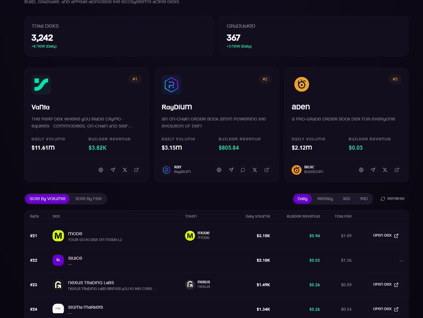Viewport: 423px width, 318px height.
Task: Click the Graduated stat card
Action: point(314,36)
